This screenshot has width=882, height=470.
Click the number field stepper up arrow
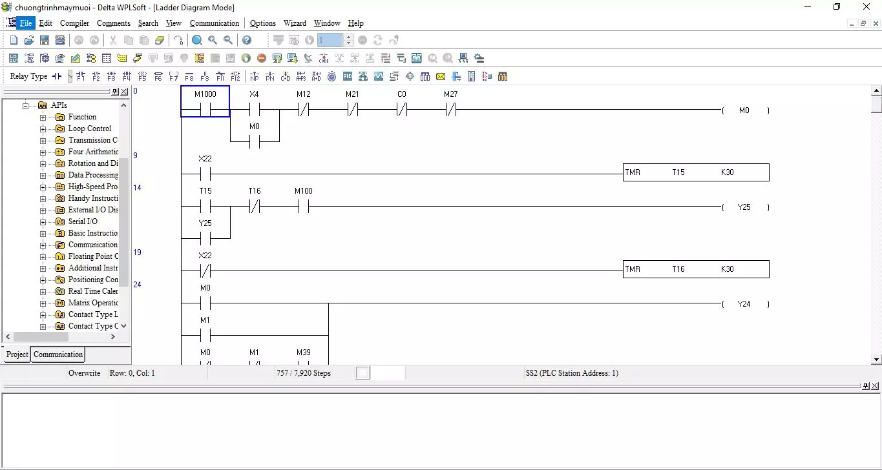point(349,37)
